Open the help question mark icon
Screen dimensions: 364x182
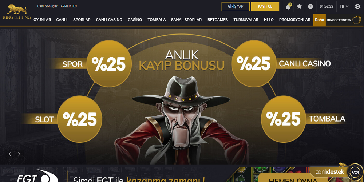310,7
